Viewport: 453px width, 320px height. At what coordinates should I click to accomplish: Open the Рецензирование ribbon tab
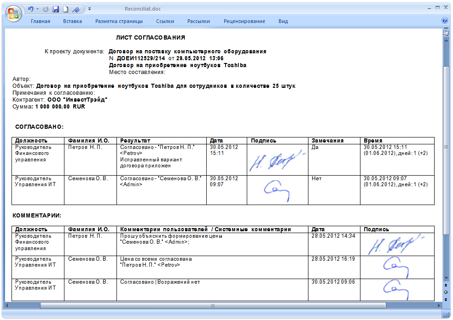coord(244,21)
